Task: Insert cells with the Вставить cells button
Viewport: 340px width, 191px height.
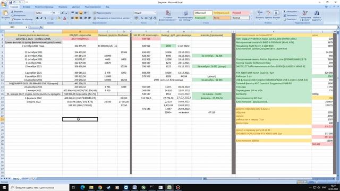Action: [x=260, y=15]
